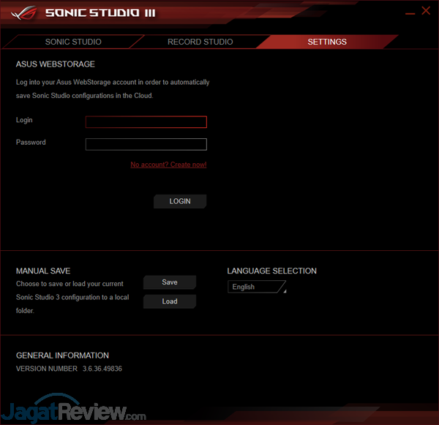This screenshot has width=439, height=425.
Task: Click the Language Selection label
Action: 271,271
